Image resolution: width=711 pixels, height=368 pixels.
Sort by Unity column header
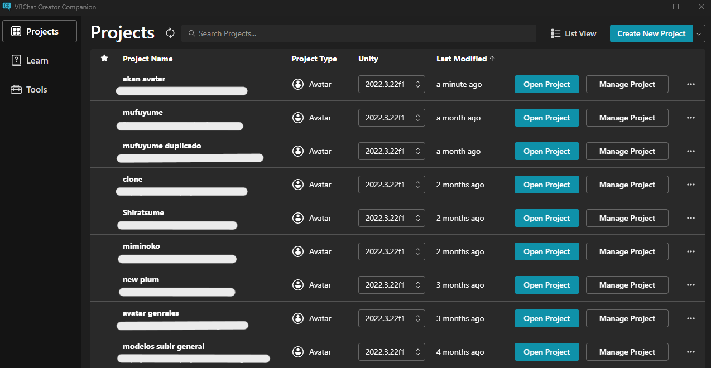tap(368, 59)
